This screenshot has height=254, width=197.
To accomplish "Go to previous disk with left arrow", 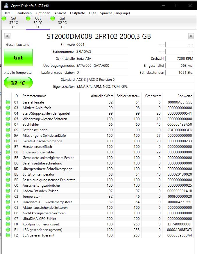I will (x=7, y=36).
